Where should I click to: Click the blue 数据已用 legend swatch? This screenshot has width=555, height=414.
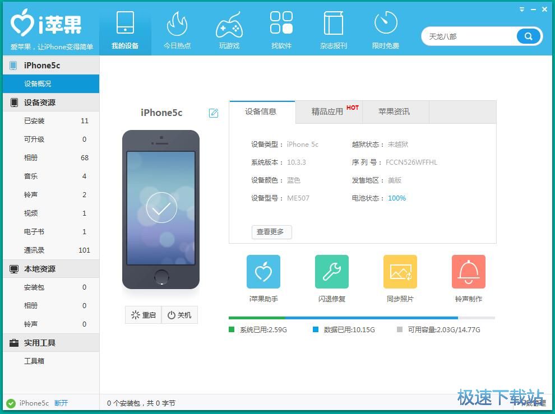coord(316,330)
